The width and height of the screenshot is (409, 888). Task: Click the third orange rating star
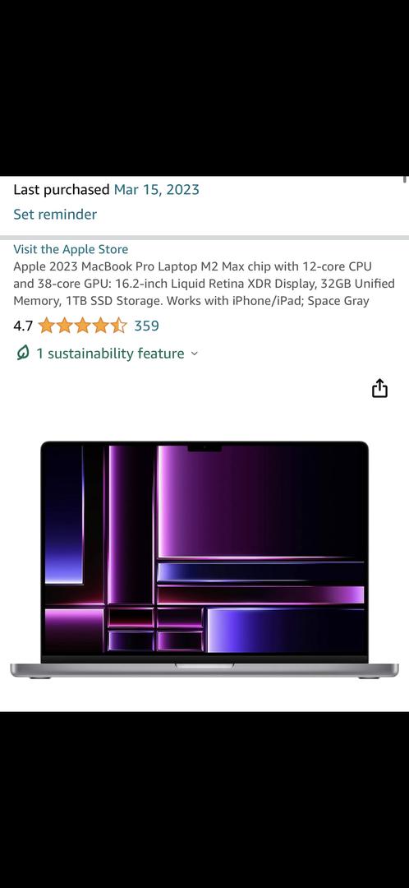point(83,326)
